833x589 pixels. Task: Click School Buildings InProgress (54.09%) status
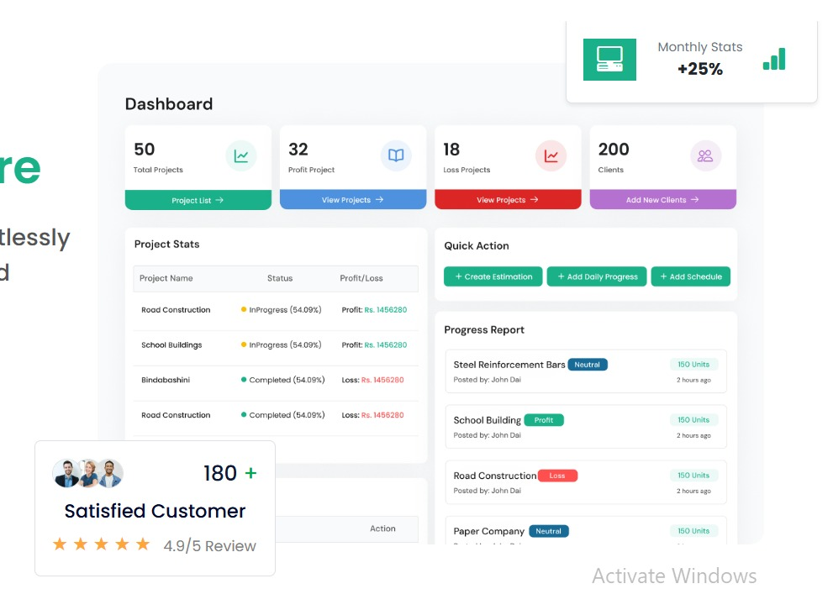pos(281,345)
